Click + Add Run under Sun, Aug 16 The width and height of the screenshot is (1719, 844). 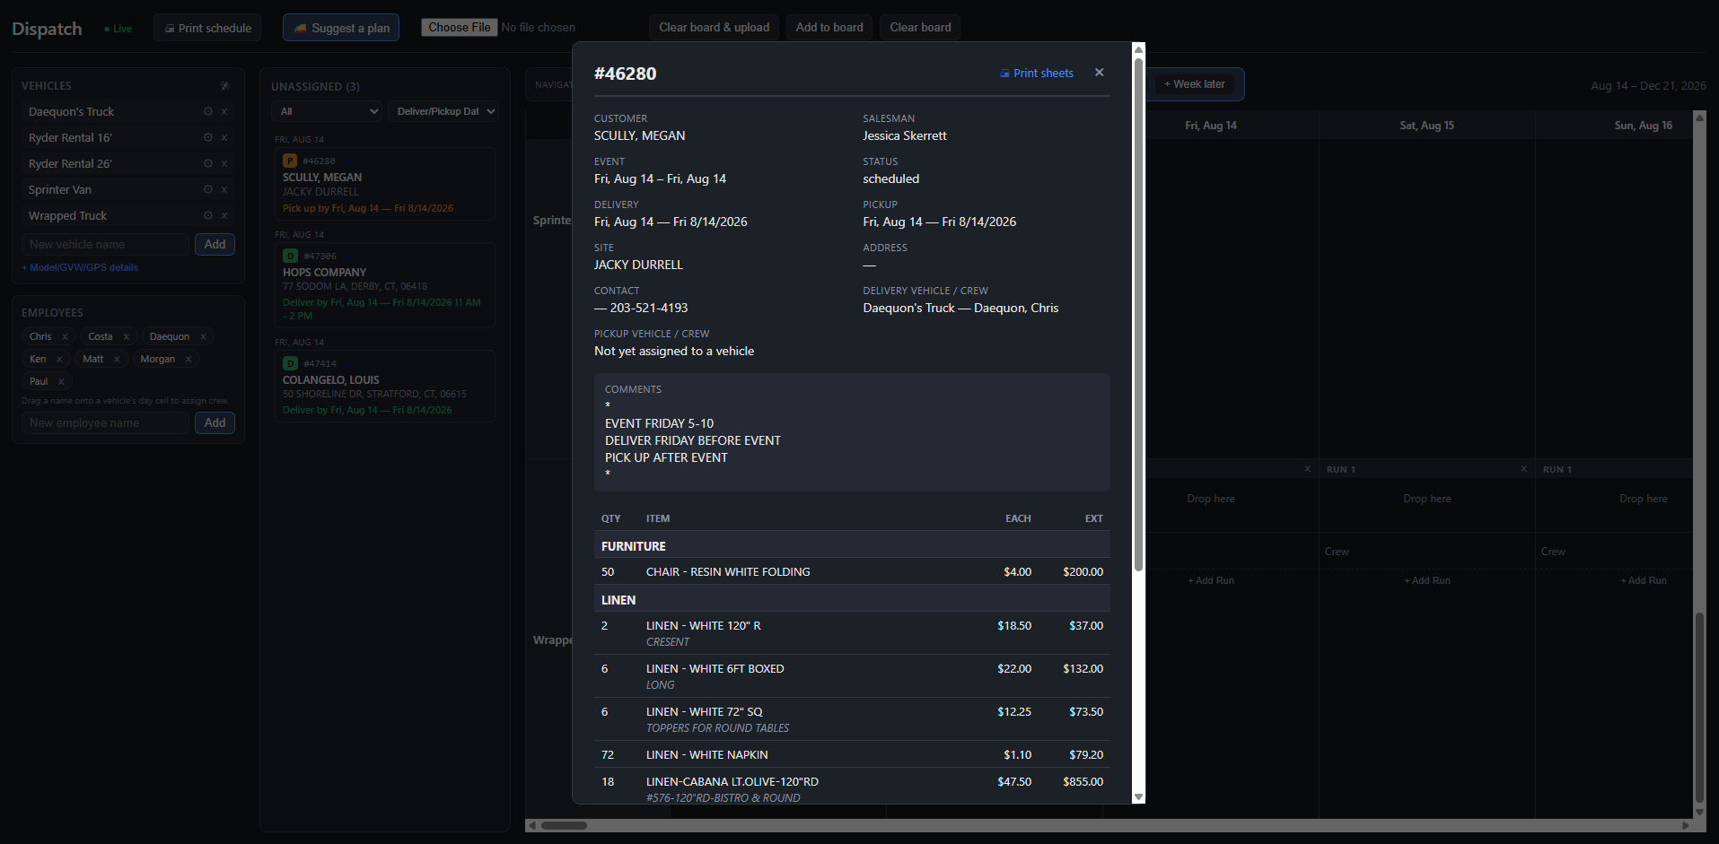click(x=1644, y=581)
